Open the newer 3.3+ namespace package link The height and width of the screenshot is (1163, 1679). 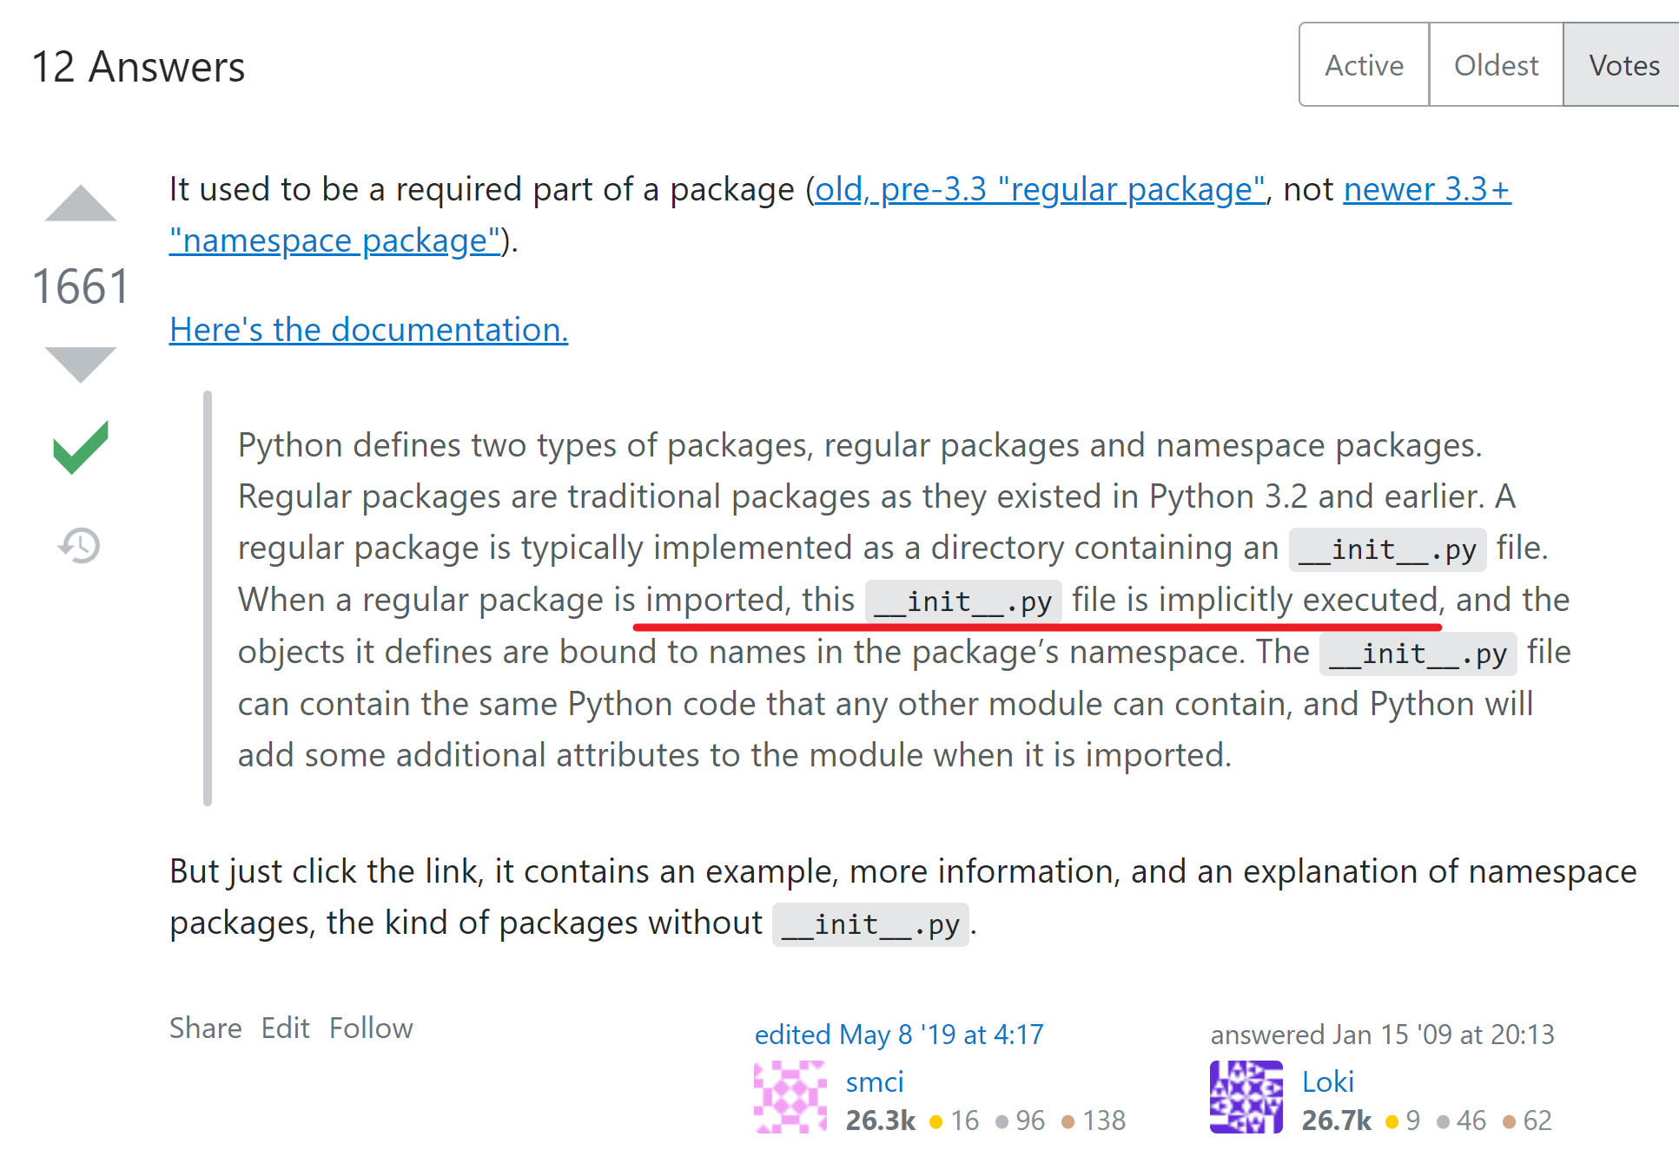1426,189
